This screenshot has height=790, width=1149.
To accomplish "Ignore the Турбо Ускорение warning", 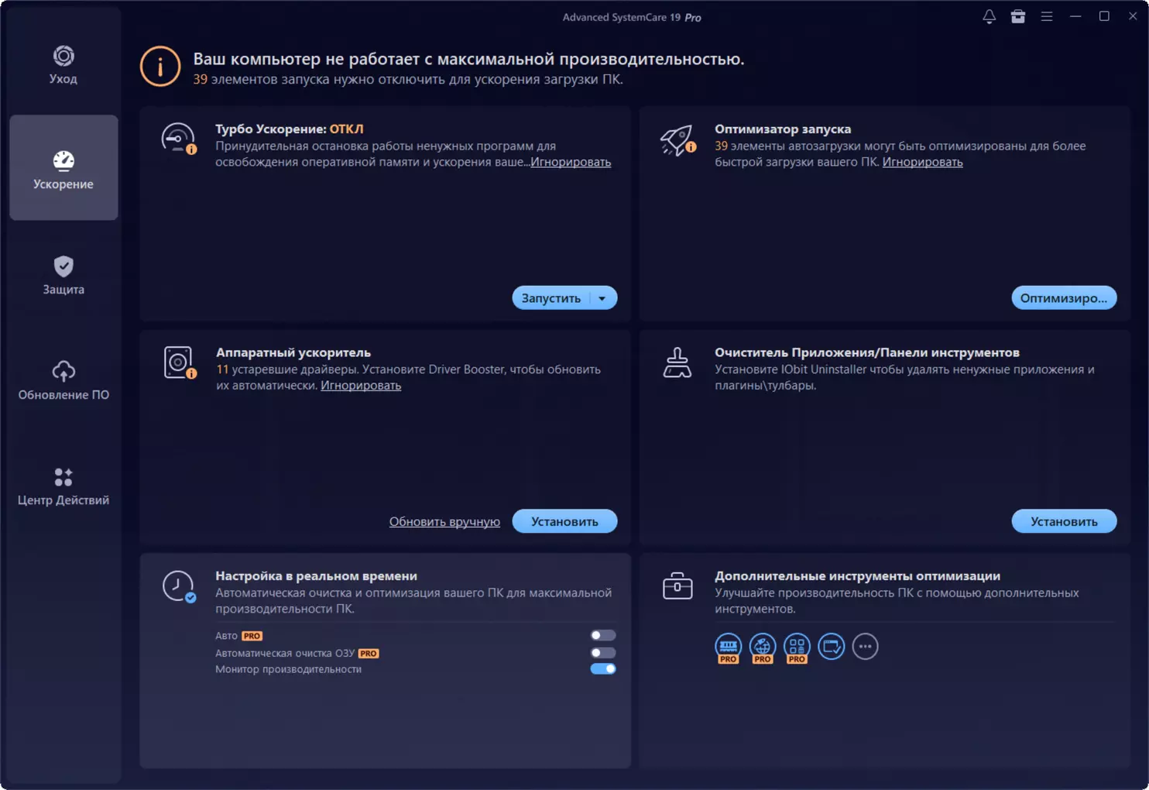I will click(571, 162).
